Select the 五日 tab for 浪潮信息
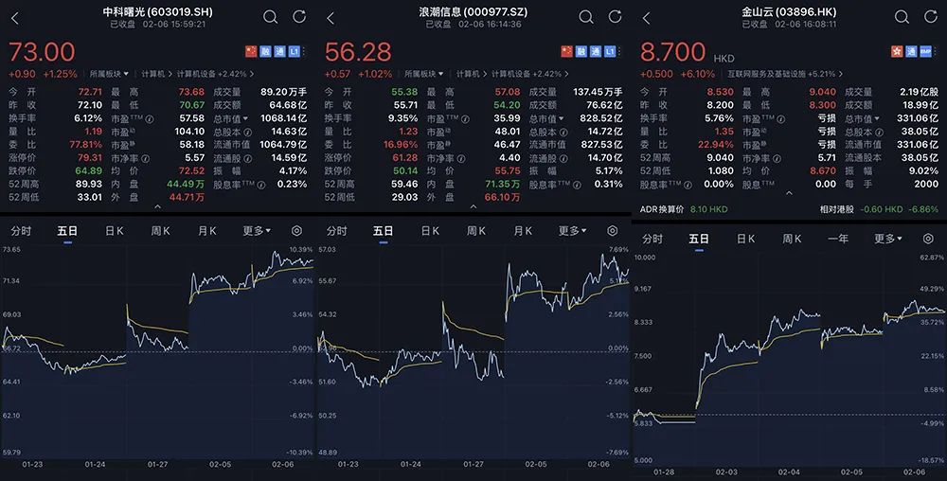This screenshot has width=947, height=481. pos(383,231)
